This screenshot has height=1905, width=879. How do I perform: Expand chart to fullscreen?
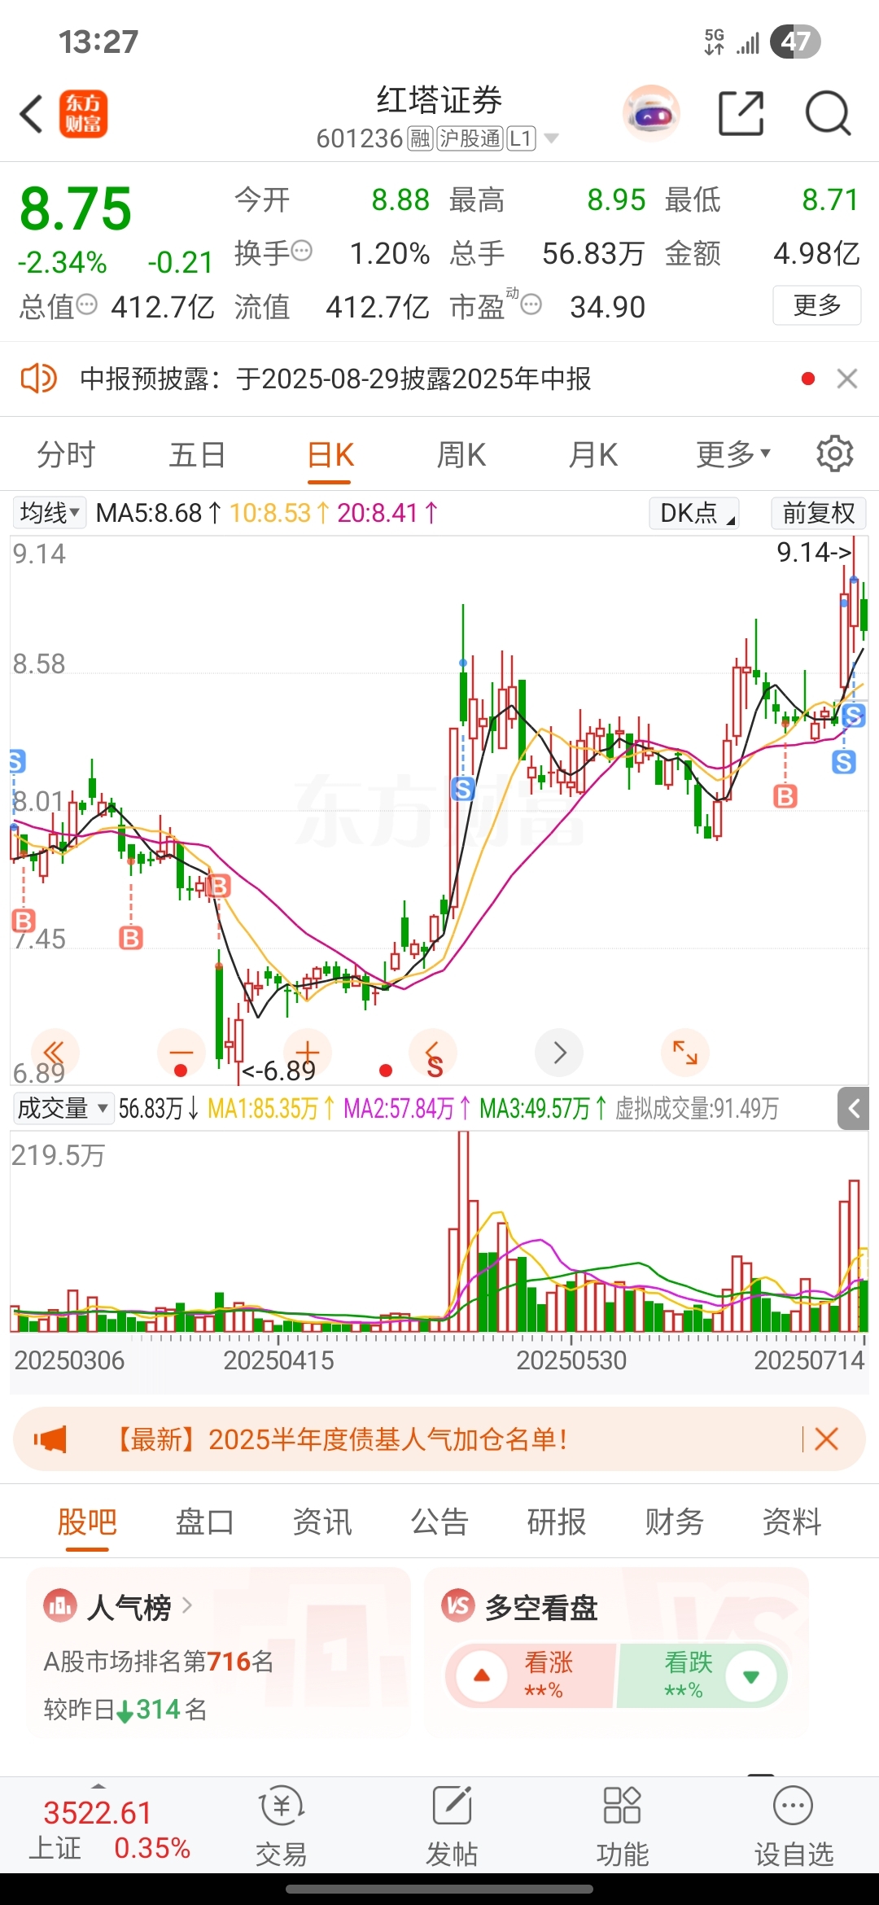pyautogui.click(x=685, y=1052)
